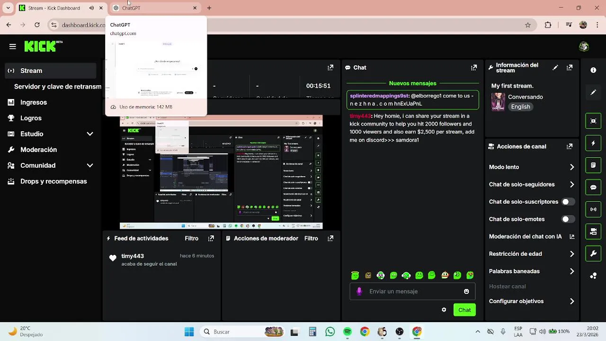606x341 pixels.
Task: Expand Modo lento options
Action: coord(572,167)
